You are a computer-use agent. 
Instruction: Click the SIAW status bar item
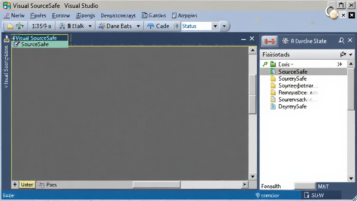[x=314, y=195]
